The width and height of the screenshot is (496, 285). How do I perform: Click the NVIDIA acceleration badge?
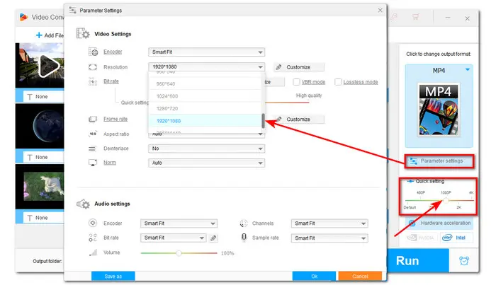(x=420, y=238)
